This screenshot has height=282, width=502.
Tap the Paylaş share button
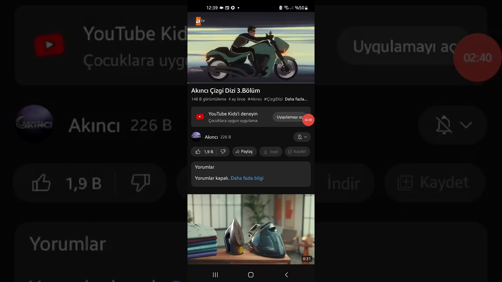pyautogui.click(x=244, y=152)
